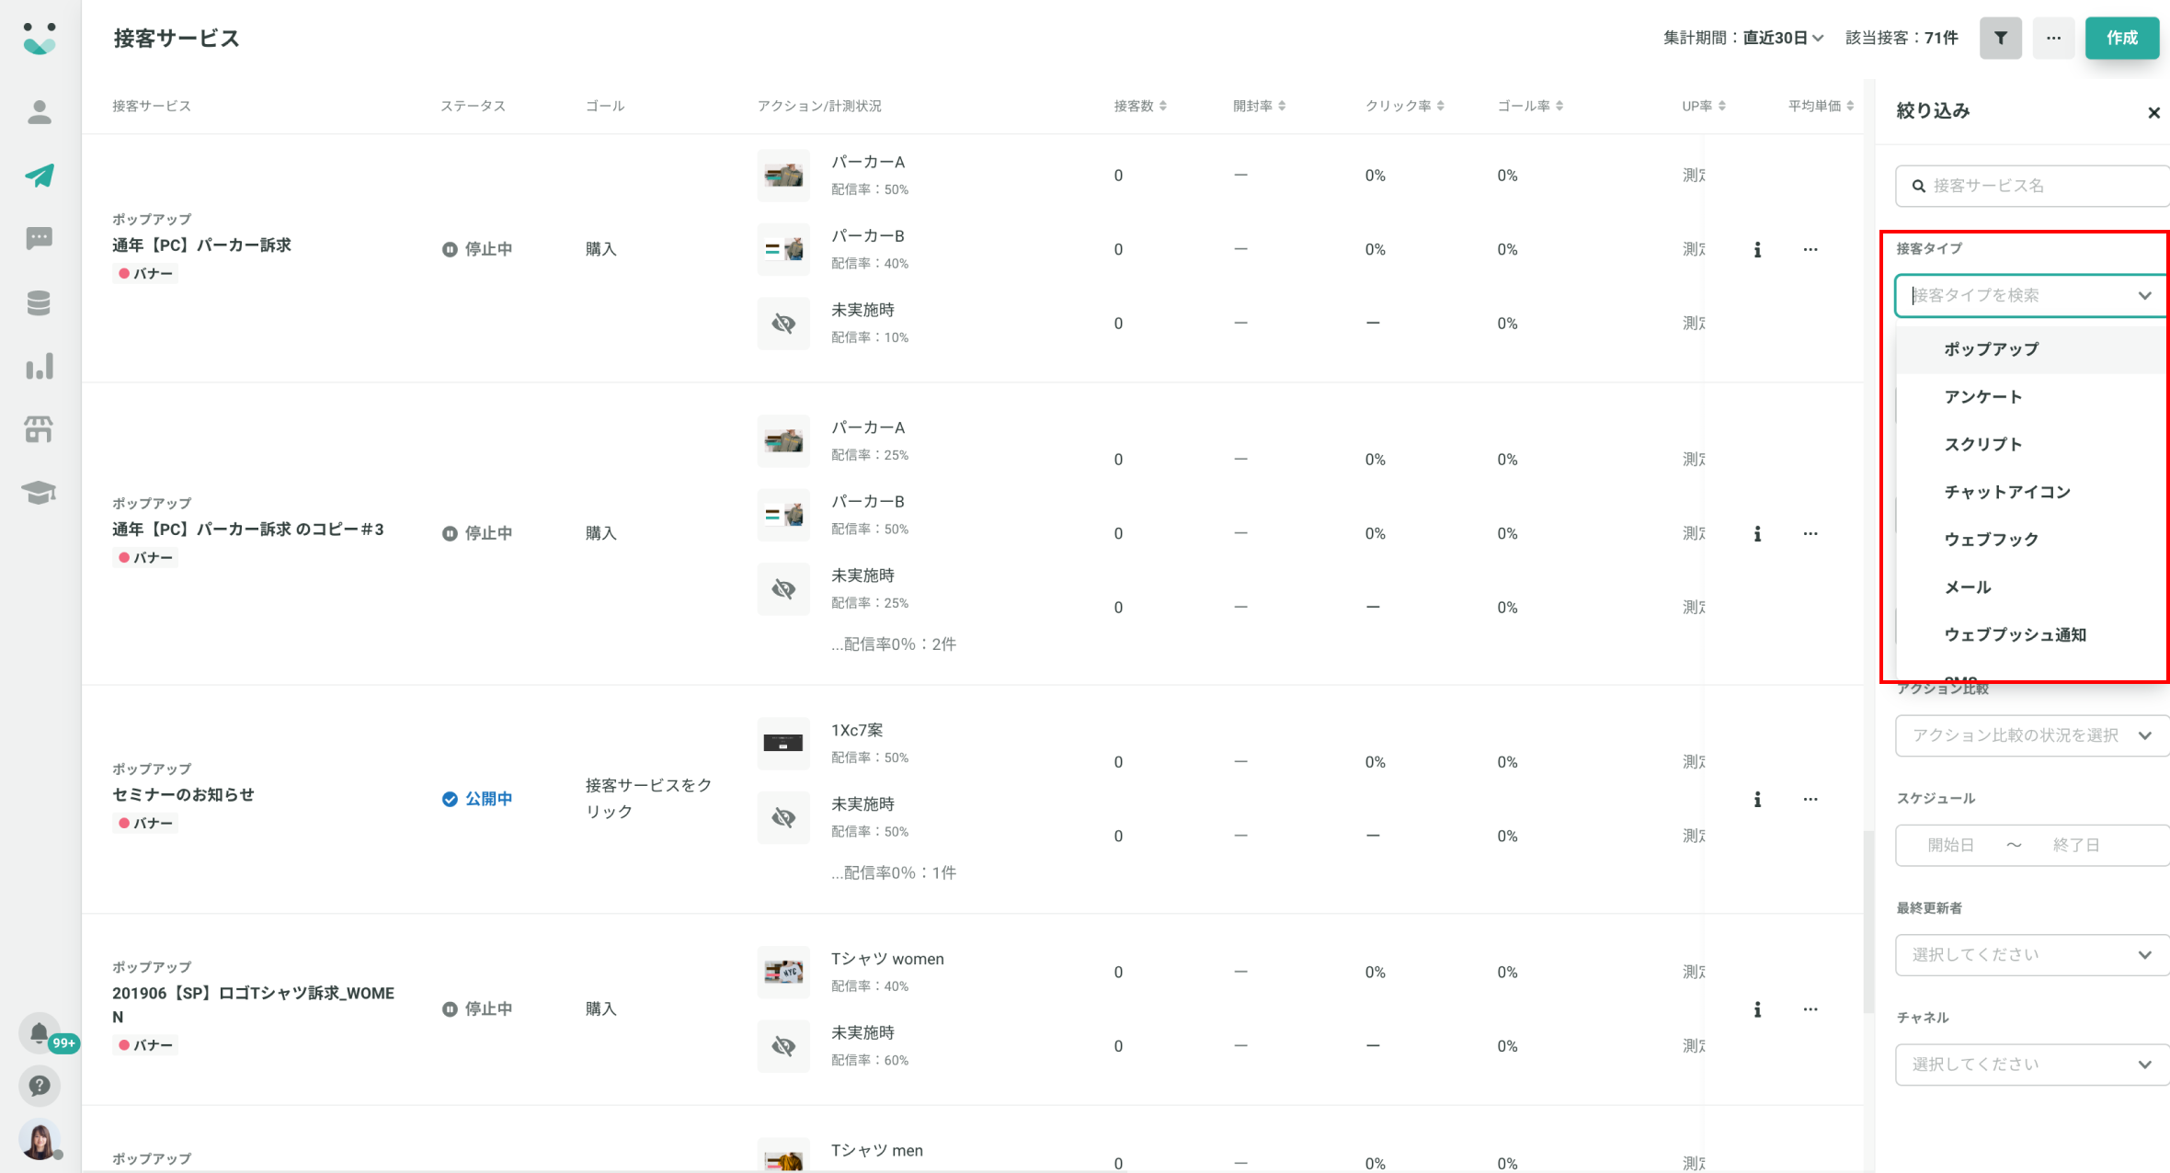Toggle the 公開中 status of セミナーのお知らせ
2170x1173 pixels.
pyautogui.click(x=477, y=799)
